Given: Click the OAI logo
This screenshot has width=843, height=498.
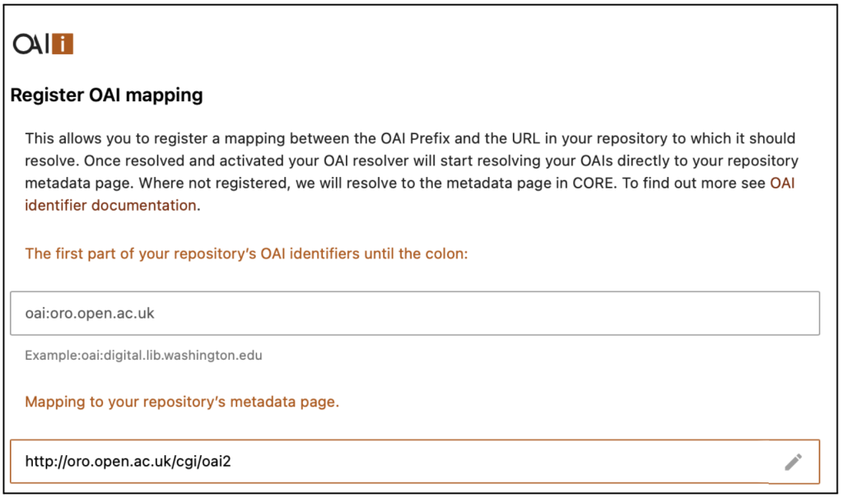Looking at the screenshot, I should pyautogui.click(x=44, y=44).
